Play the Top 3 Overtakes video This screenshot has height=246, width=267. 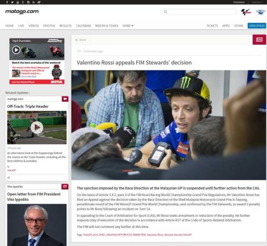tap(16, 50)
